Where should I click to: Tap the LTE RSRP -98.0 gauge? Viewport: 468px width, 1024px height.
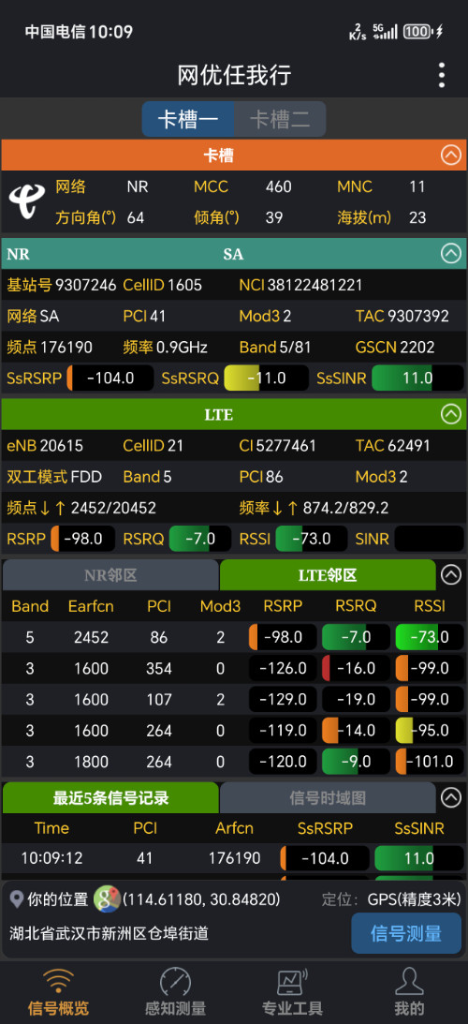pyautogui.click(x=83, y=539)
